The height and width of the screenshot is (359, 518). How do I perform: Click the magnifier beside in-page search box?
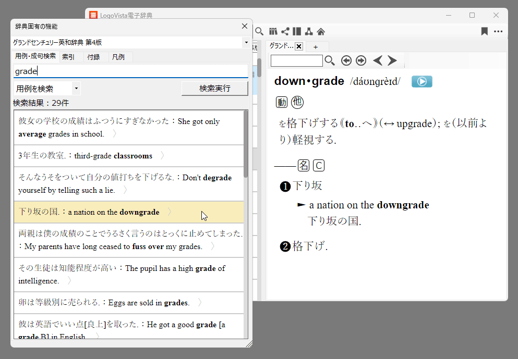330,61
